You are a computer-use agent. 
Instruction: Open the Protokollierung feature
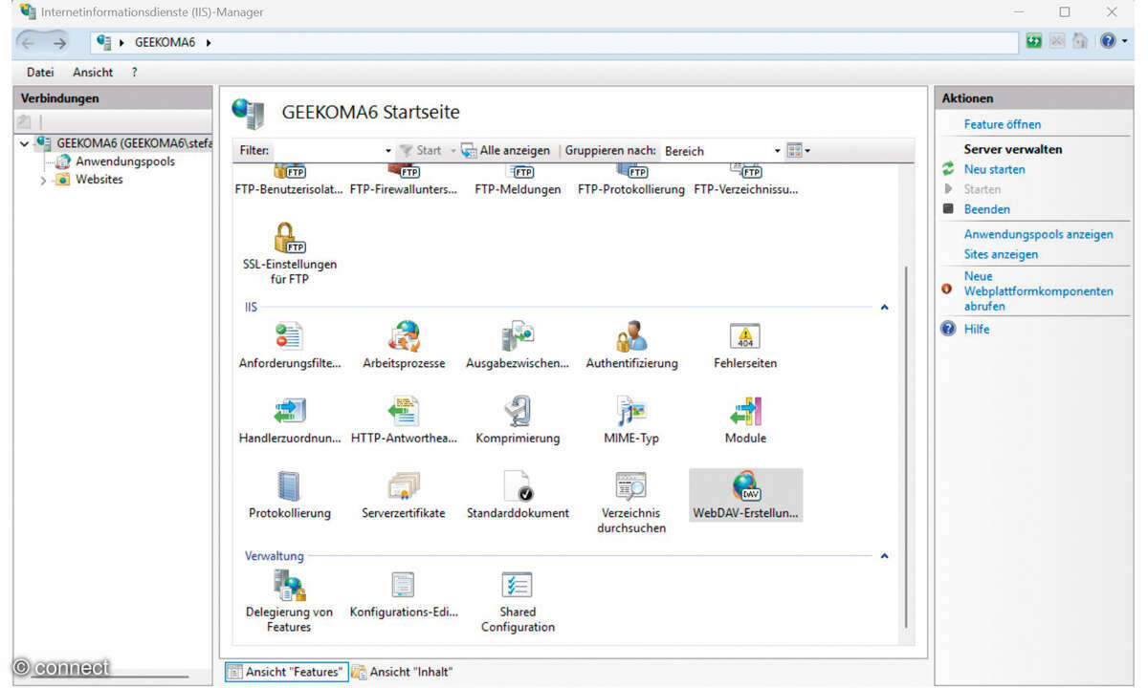pos(289,495)
